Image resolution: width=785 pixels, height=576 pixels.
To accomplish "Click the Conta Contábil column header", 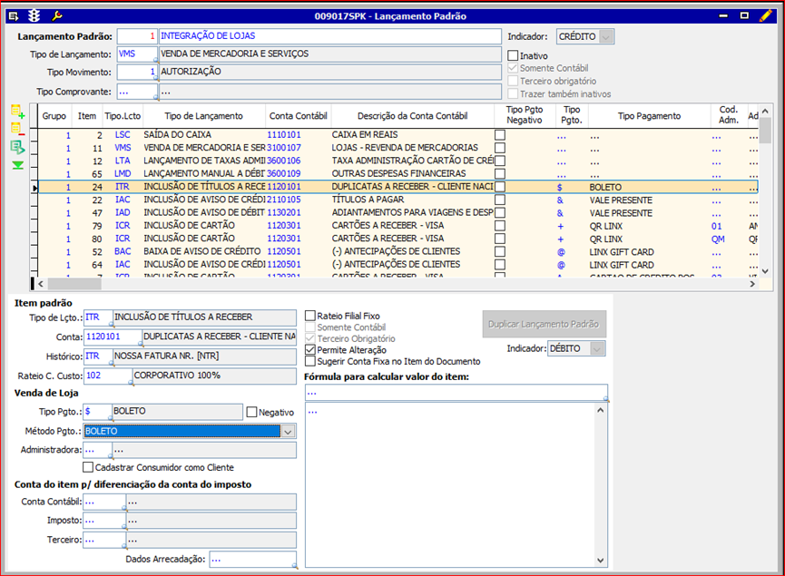I will (x=298, y=116).
